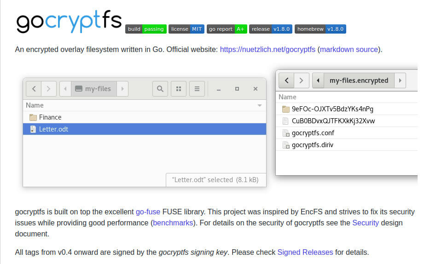
Task: Select the Letter.odt file row
Action: pyautogui.click(x=144, y=129)
